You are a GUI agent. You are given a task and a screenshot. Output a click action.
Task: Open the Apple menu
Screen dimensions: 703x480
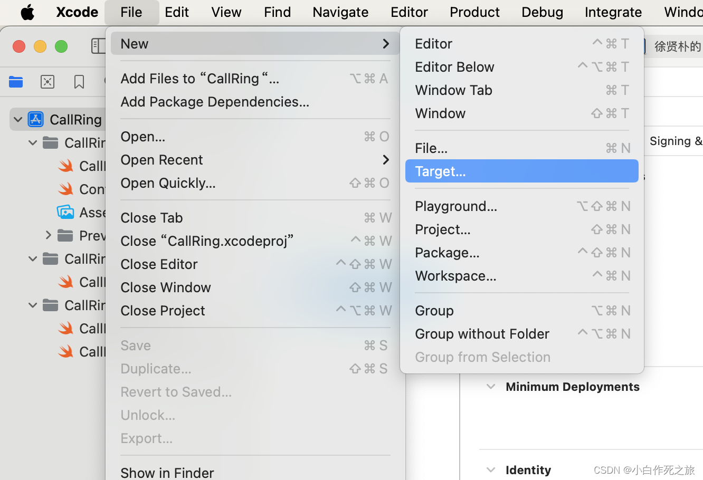(x=27, y=12)
